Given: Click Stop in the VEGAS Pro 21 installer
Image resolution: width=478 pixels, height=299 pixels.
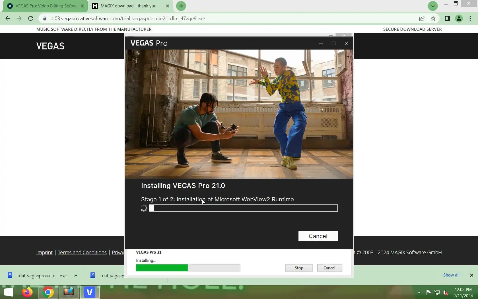Looking at the screenshot, I should coord(299,268).
